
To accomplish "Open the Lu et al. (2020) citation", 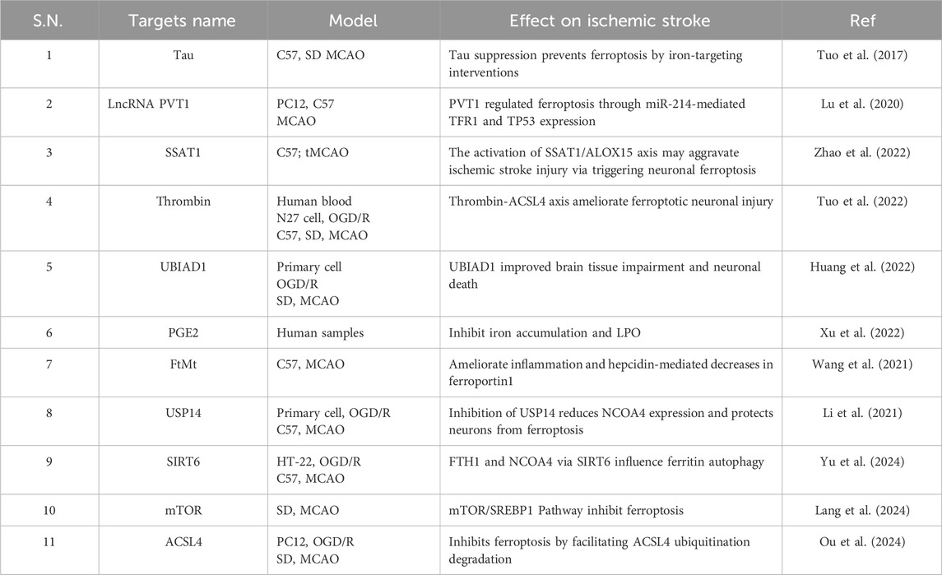I will [x=862, y=104].
